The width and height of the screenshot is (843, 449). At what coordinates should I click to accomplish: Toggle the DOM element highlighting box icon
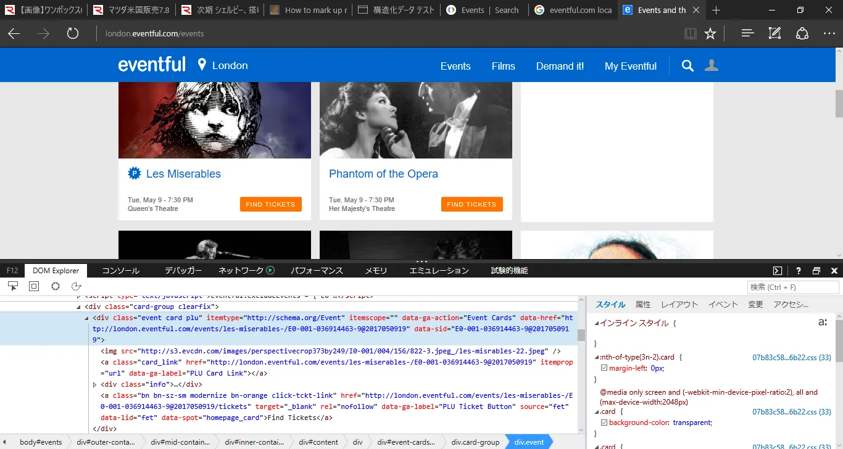pyautogui.click(x=34, y=286)
